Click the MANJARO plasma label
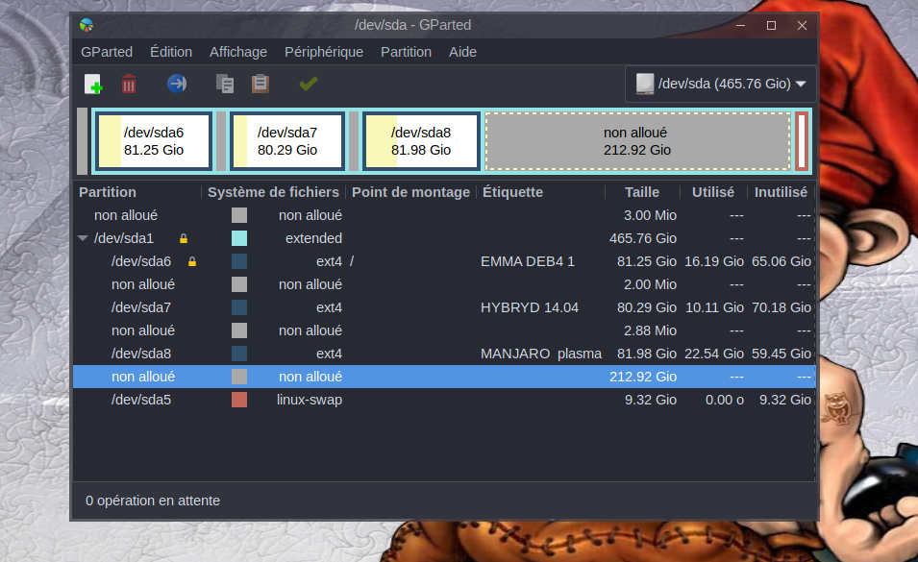Image resolution: width=918 pixels, height=562 pixels. tap(541, 354)
